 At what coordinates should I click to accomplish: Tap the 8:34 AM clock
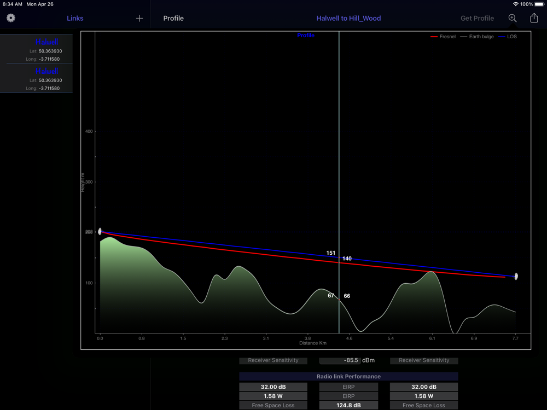coord(13,4)
